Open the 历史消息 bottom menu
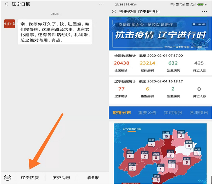 [x=61, y=178]
